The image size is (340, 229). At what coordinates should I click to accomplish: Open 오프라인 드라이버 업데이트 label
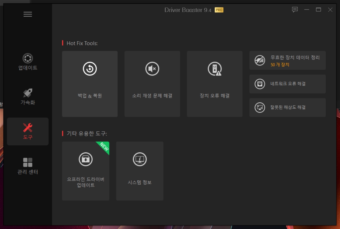click(x=86, y=182)
